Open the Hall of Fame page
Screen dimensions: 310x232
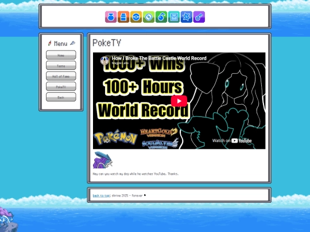[61, 76]
